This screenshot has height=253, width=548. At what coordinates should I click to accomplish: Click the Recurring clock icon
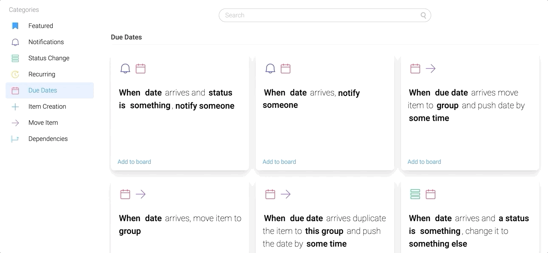click(x=15, y=74)
